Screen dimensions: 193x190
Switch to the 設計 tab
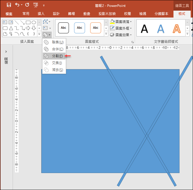[x=56, y=14]
